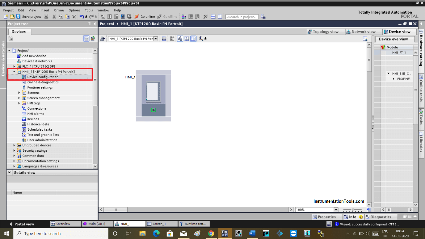Viewport: 425px width, 239px height.
Task: Open the Options menu
Action: (x=74, y=10)
